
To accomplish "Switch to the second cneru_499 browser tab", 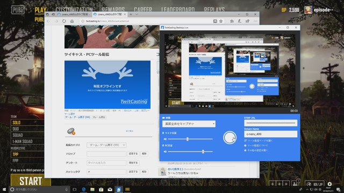I will click(x=109, y=14).
